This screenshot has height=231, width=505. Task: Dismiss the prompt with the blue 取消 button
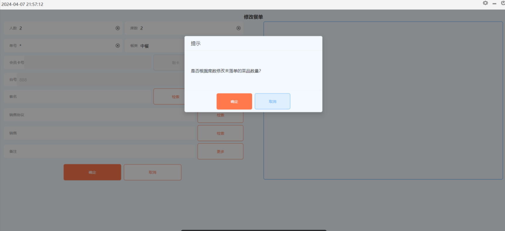[272, 102]
